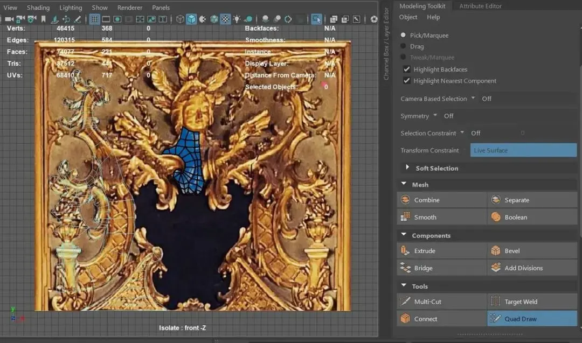
Task: Open the Camera Based Selection dropdown
Action: [473, 98]
